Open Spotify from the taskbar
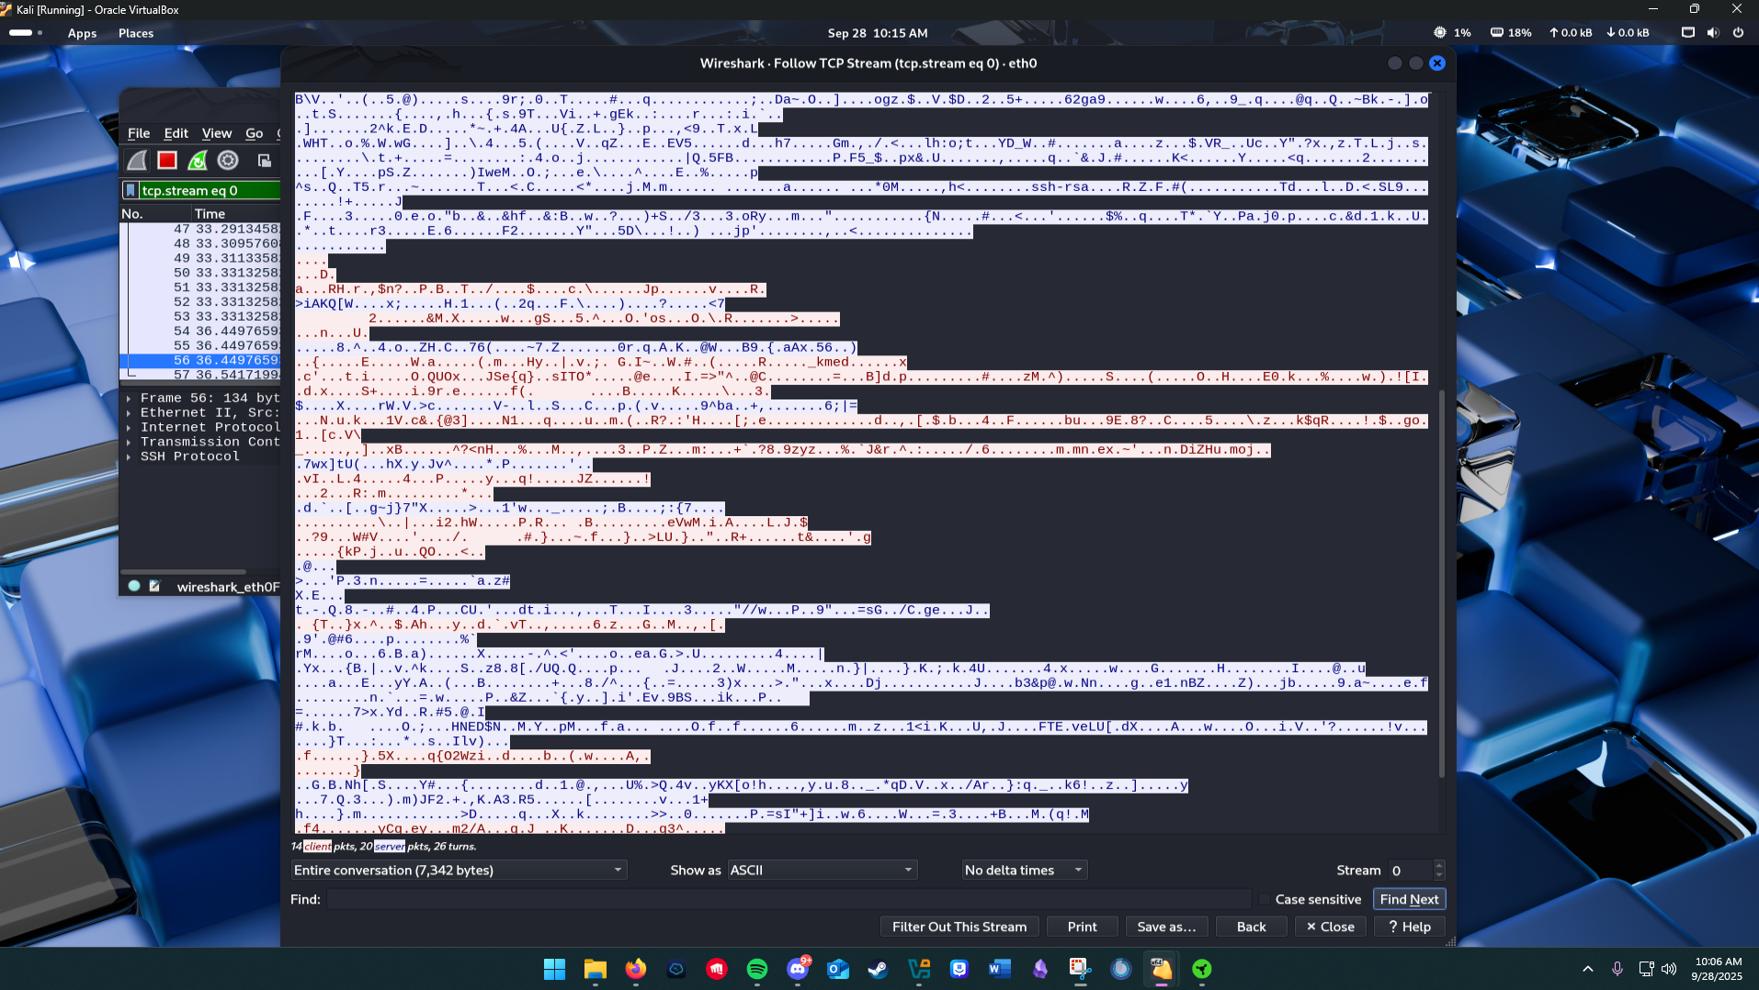Viewport: 1759px width, 990px height. click(757, 969)
